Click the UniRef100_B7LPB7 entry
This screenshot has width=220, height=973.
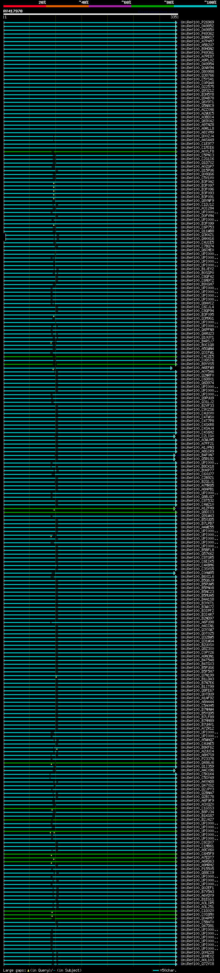pyautogui.click(x=197, y=524)
